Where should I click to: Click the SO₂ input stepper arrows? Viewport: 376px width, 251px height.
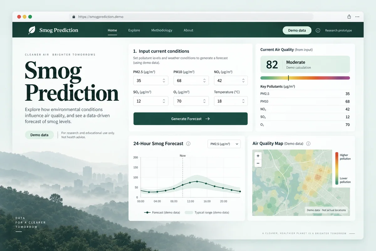tap(164, 101)
